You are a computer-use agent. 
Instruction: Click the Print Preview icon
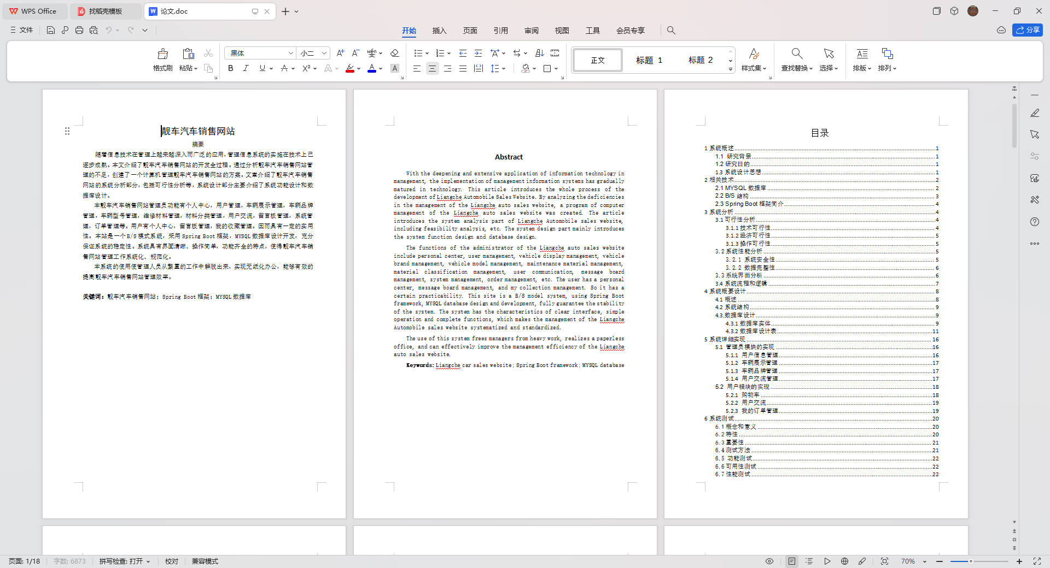94,30
